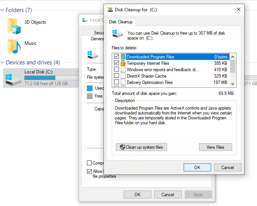Click the Music folder label
This screenshot has width=257, height=206.
(x=30, y=43)
